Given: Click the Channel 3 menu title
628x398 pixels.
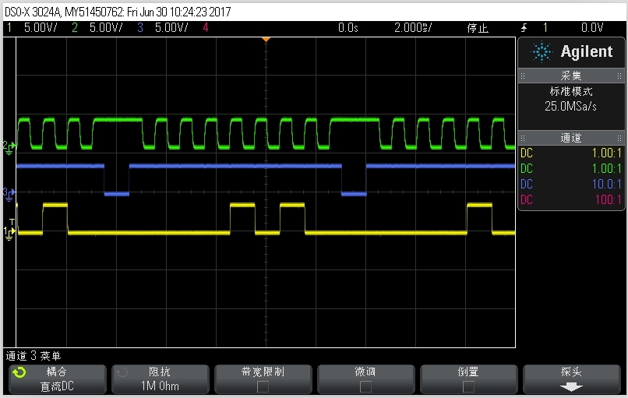Looking at the screenshot, I should 34,356.
